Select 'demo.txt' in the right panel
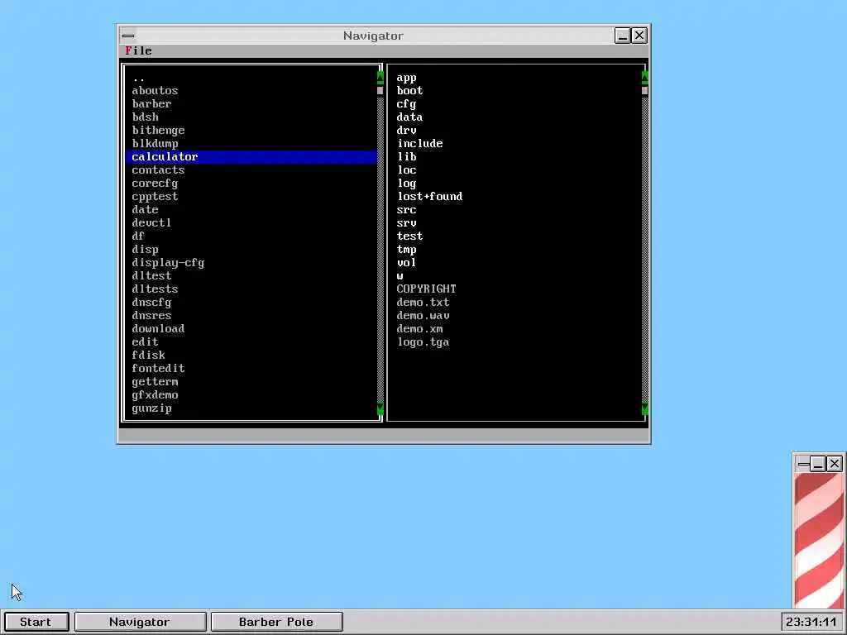The height and width of the screenshot is (635, 847). (516, 303)
